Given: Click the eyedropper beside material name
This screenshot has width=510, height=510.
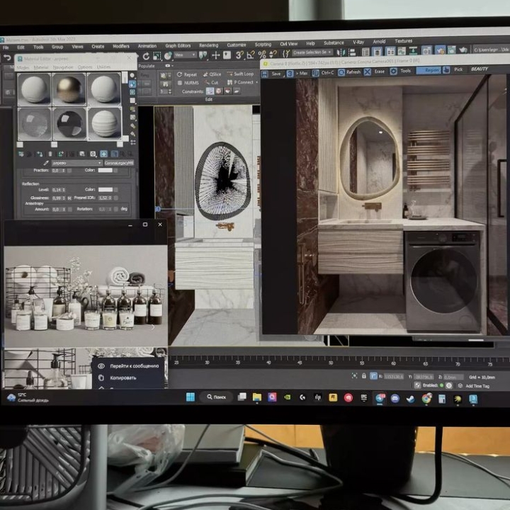Looking at the screenshot, I should tap(45, 162).
